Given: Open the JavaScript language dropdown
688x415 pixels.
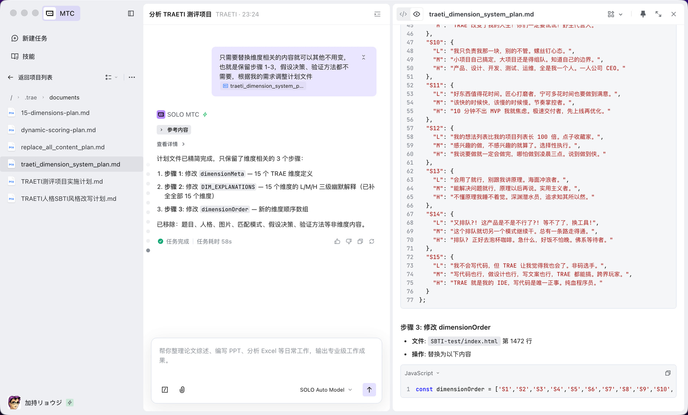Looking at the screenshot, I should click(x=422, y=373).
